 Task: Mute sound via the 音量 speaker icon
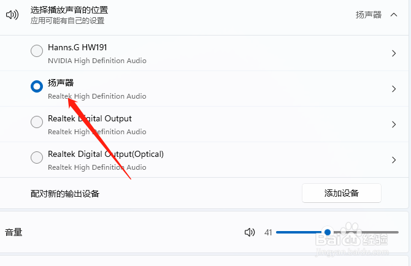(x=250, y=232)
